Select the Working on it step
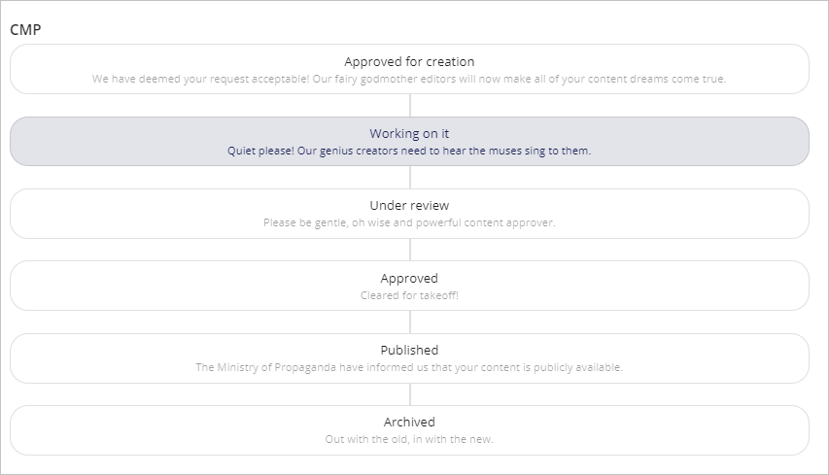 click(409, 134)
